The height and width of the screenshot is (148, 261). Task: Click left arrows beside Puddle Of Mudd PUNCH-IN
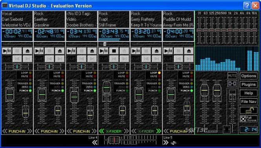tap(166, 131)
